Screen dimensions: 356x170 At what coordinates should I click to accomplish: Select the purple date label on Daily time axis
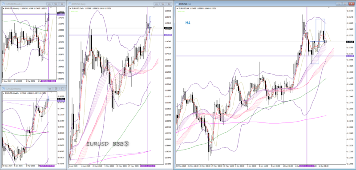[x=148, y=166]
